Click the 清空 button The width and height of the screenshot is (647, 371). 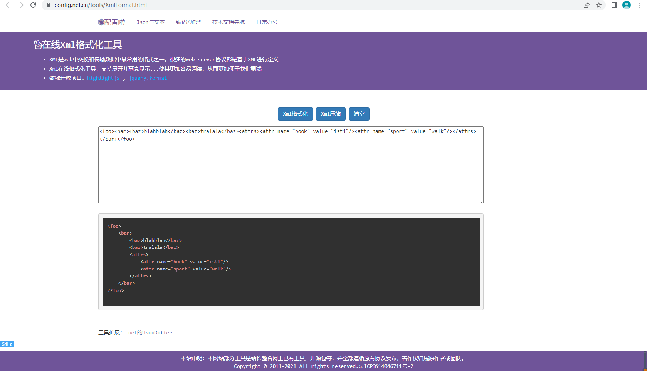[x=359, y=114]
